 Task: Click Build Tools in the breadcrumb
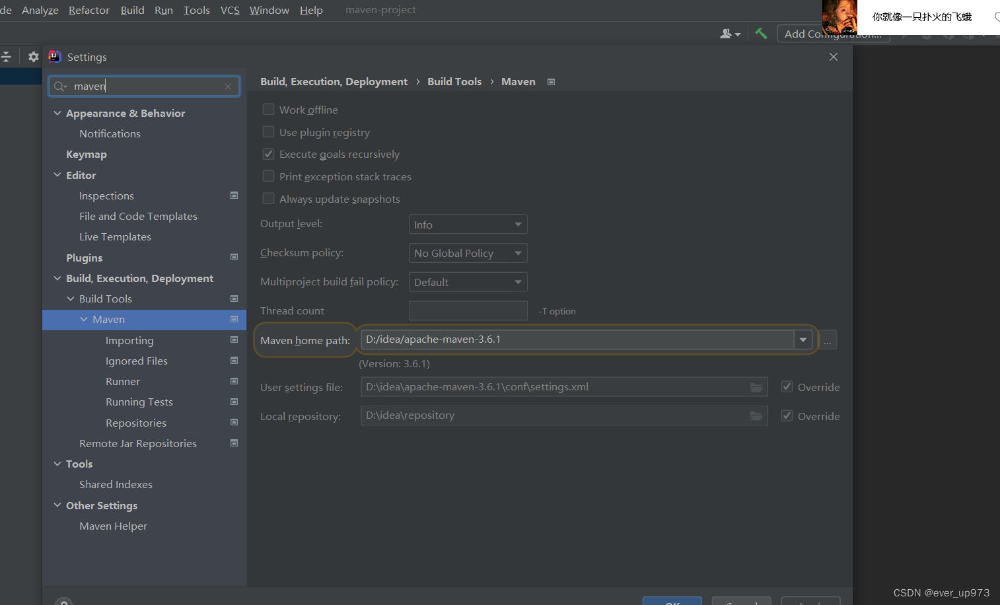[454, 81]
